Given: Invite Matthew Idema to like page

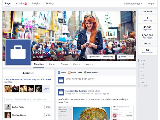Looking at the screenshot, I should (48, 115).
